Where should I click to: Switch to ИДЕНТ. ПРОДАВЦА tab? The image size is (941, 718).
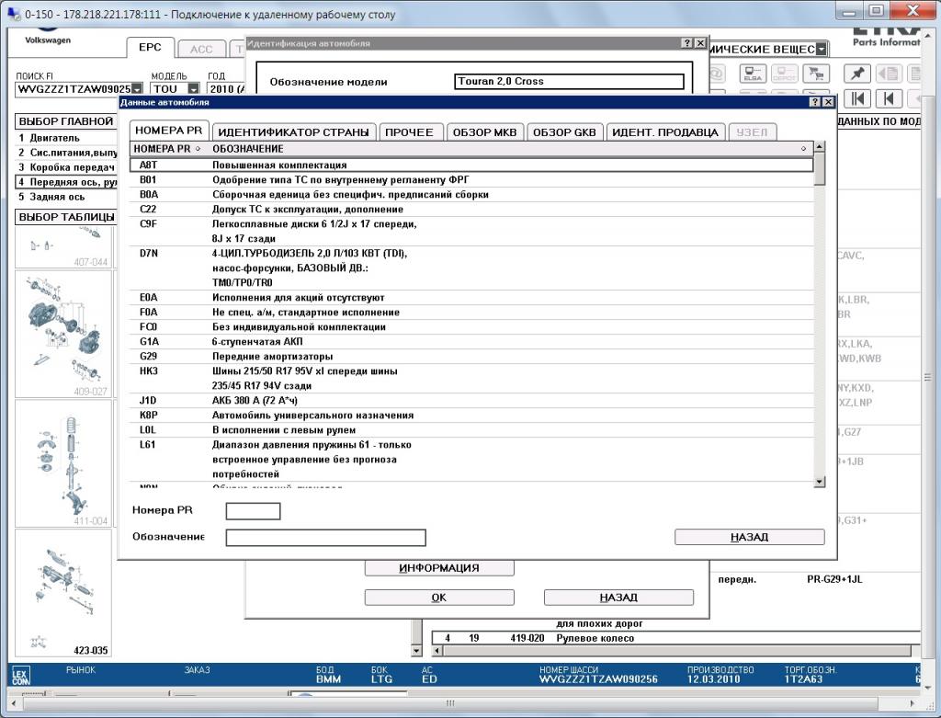pos(665,132)
